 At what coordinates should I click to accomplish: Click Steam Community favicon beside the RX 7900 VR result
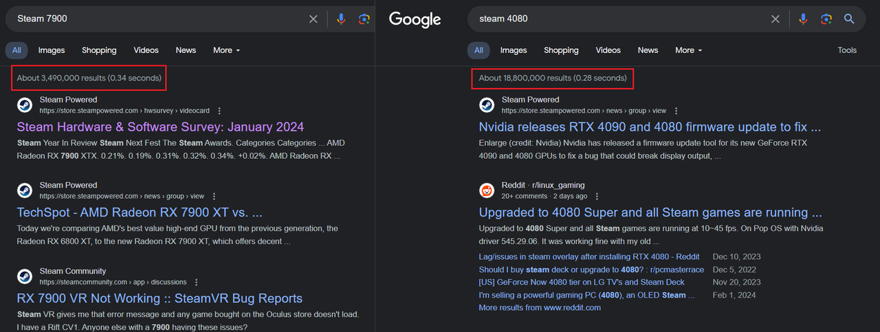coord(24,276)
